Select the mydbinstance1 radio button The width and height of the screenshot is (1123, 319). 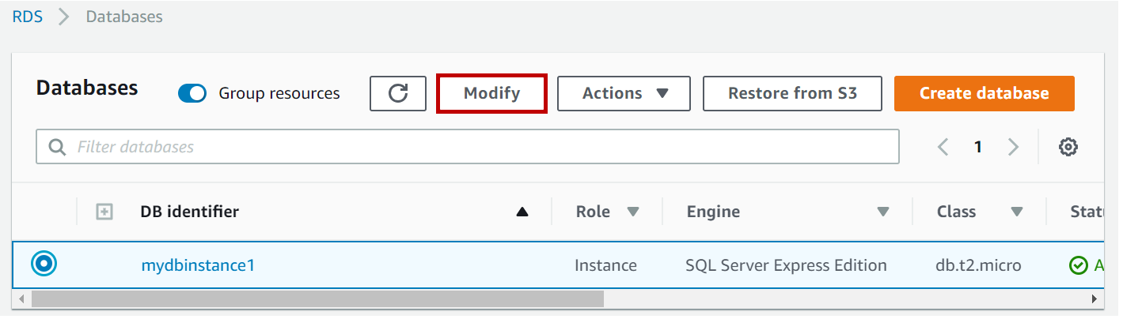pos(44,265)
